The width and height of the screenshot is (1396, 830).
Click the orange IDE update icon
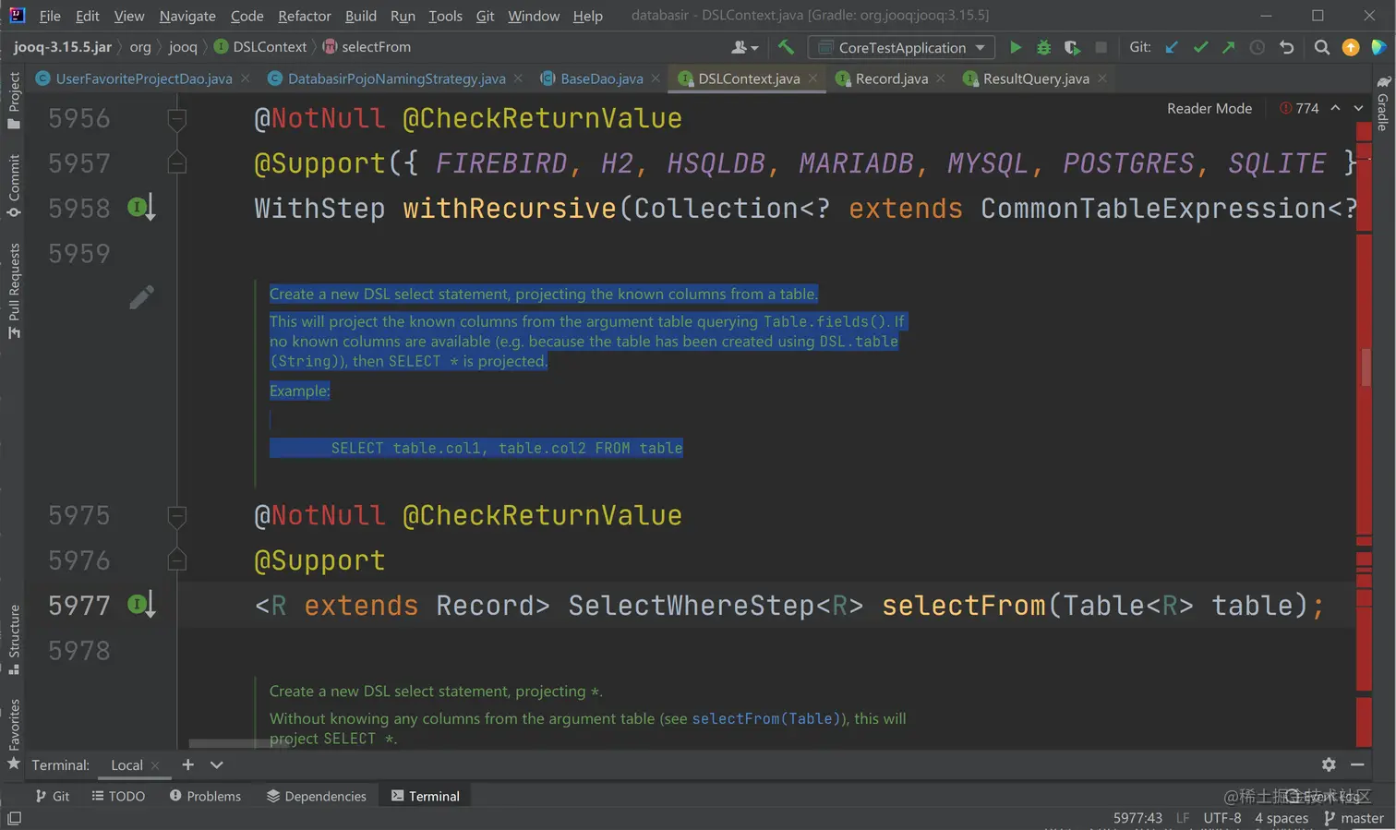[x=1351, y=47]
